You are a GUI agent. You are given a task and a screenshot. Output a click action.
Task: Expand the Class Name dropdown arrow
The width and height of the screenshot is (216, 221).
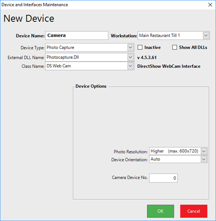click(131, 66)
